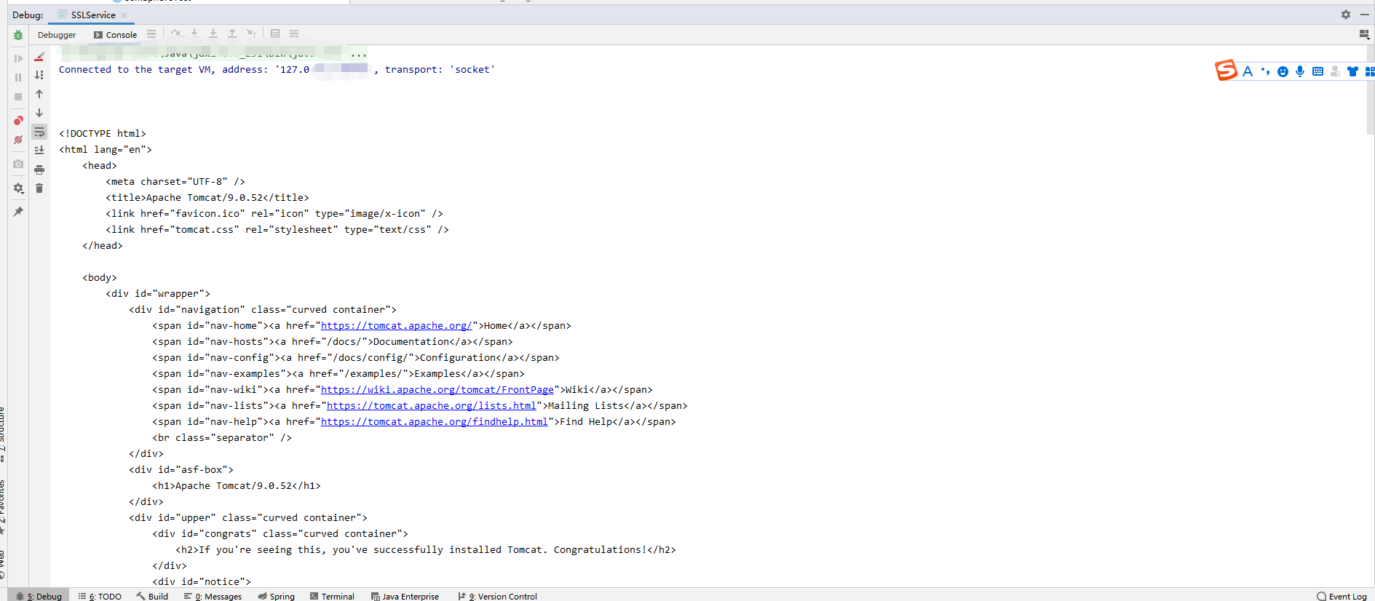Image resolution: width=1375 pixels, height=601 pixels.
Task: Open the https://tomcat.apache.org/ link
Action: (397, 326)
